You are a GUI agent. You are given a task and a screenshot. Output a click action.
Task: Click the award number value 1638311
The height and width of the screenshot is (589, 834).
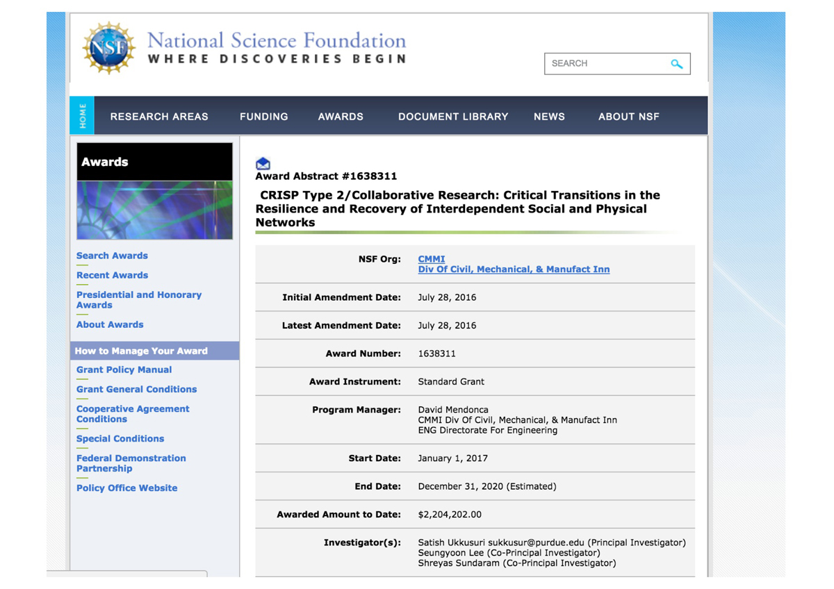point(437,354)
